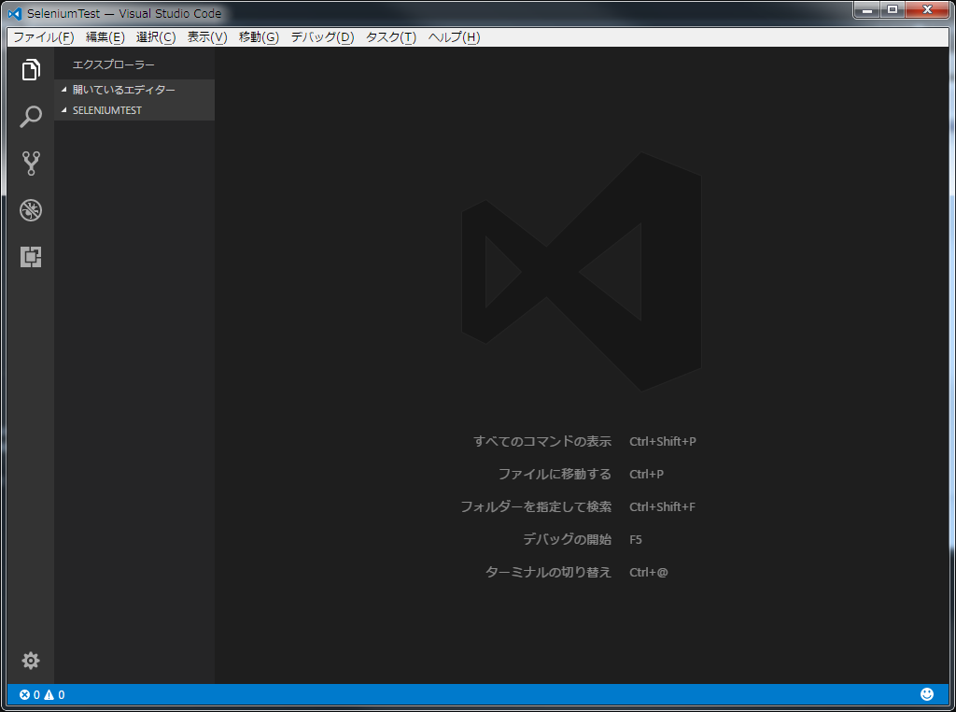Image resolution: width=956 pixels, height=712 pixels.
Task: Click the すべてのコマンドの表示 hint text
Action: pos(542,441)
